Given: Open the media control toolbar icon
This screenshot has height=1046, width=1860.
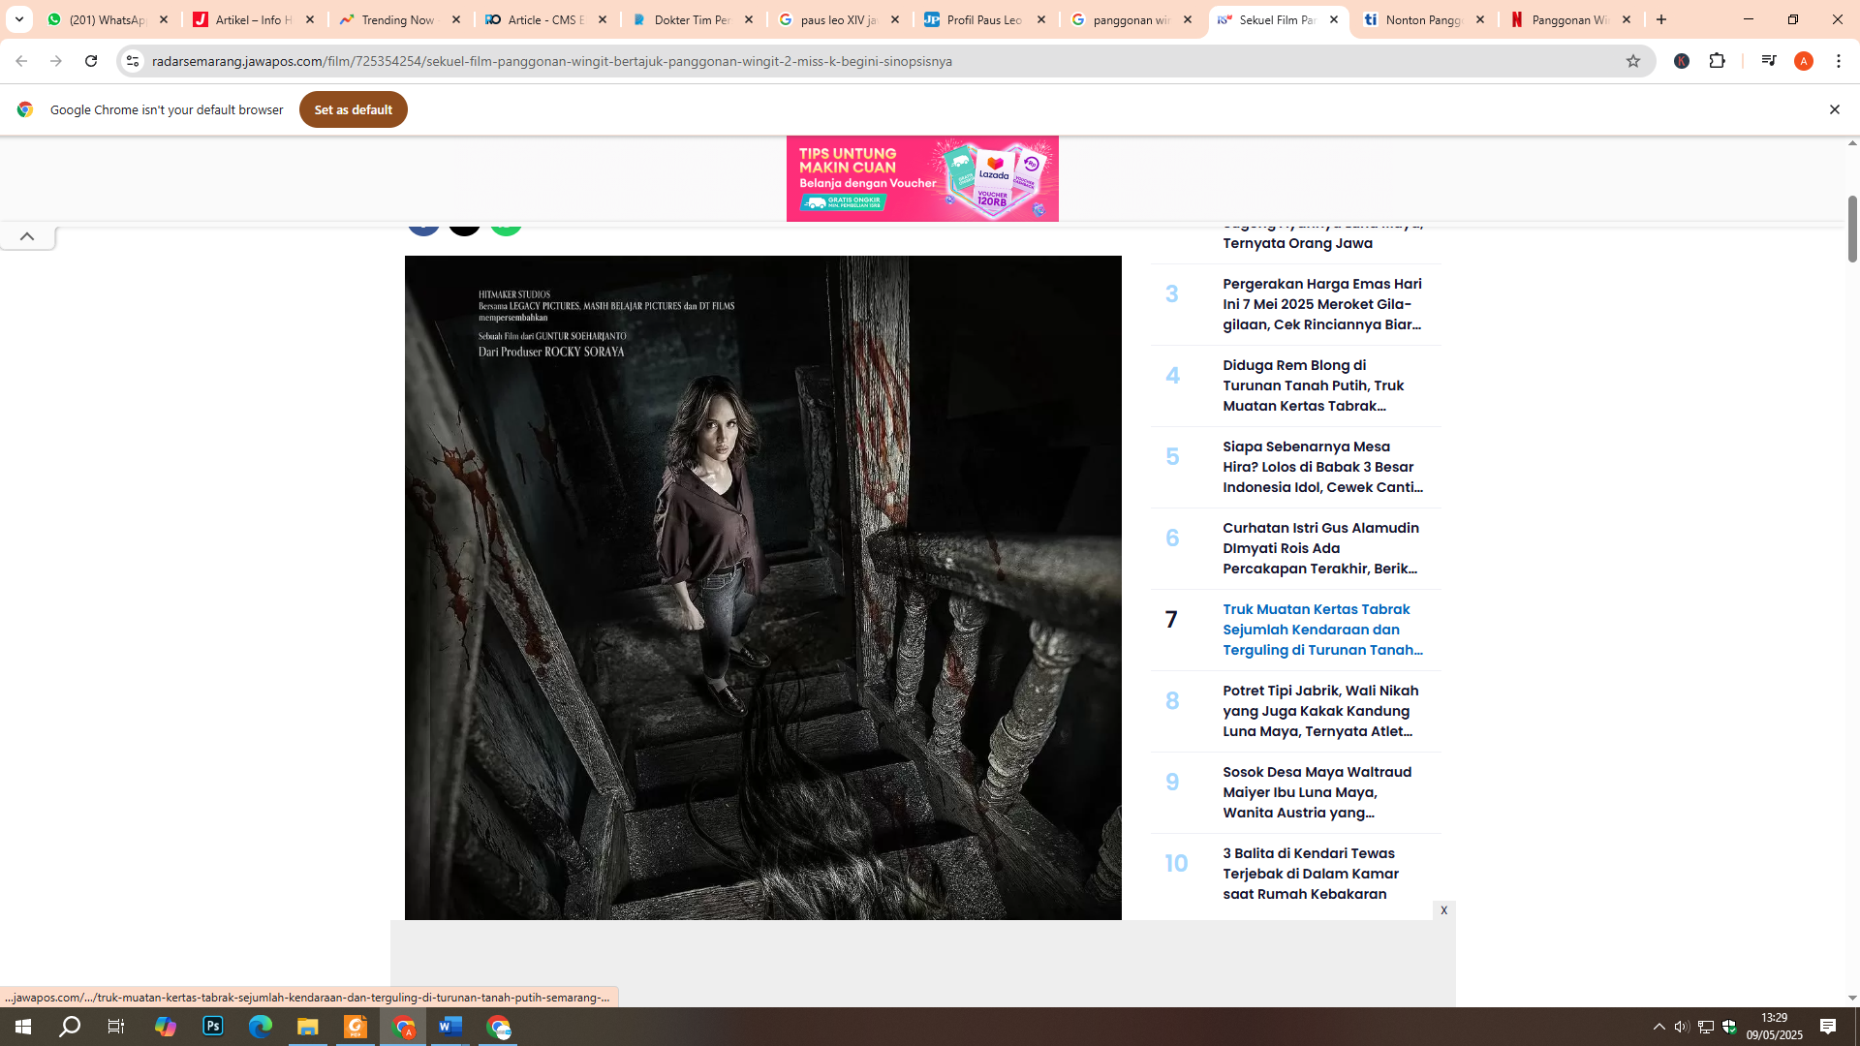Looking at the screenshot, I should [x=1769, y=61].
